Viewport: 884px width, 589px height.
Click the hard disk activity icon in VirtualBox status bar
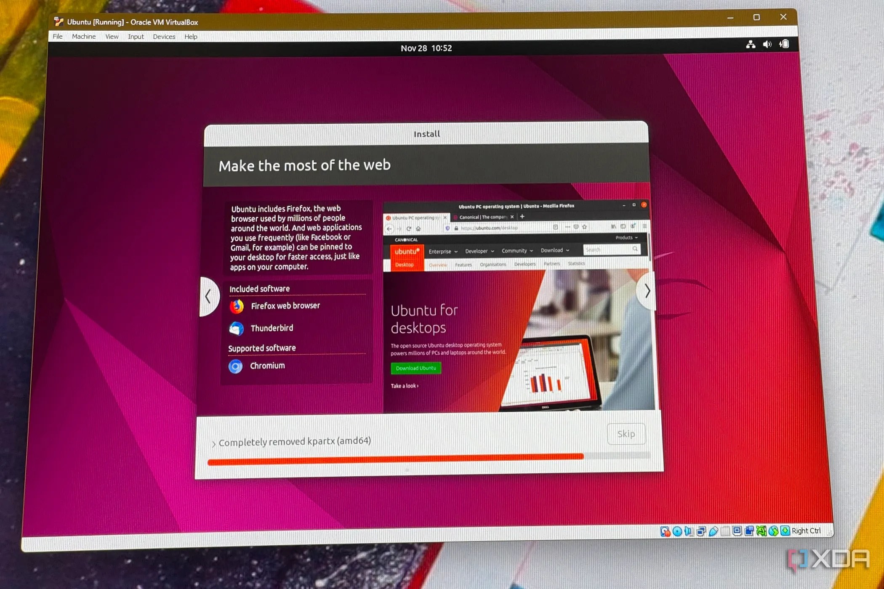665,531
